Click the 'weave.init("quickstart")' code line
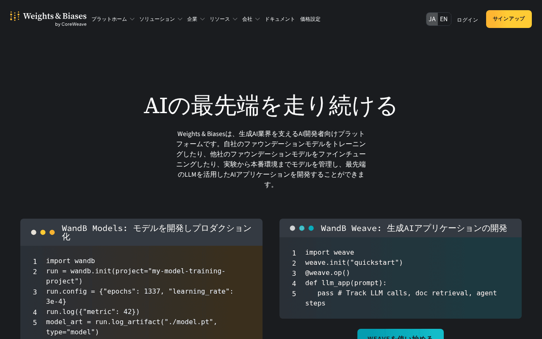This screenshot has height=339, width=542. 354,262
